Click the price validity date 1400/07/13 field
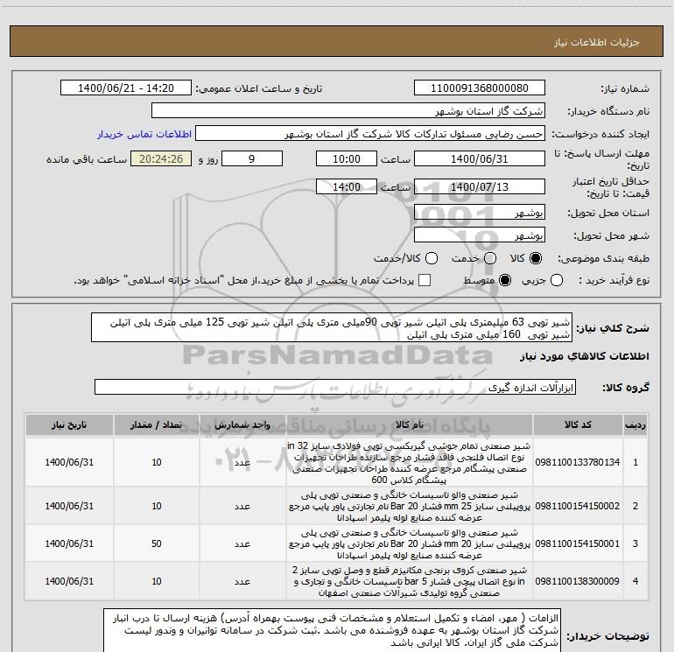 click(480, 186)
